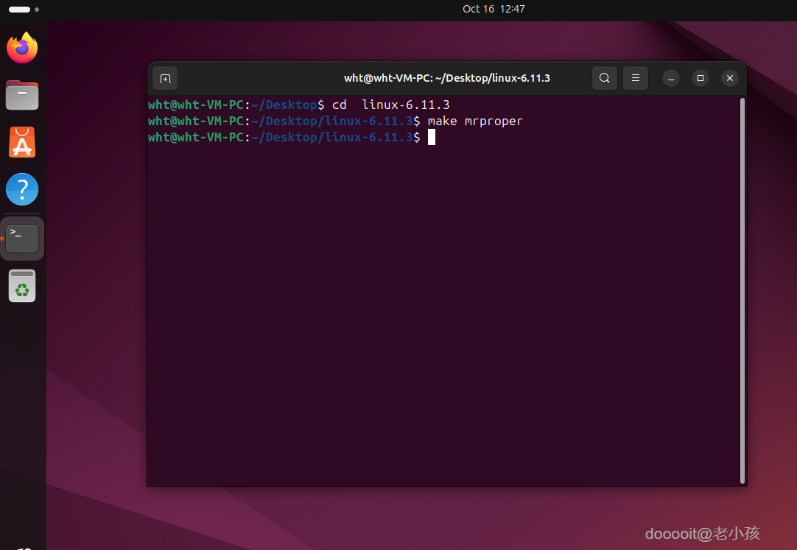Open the terminal hamburger menu

636,78
